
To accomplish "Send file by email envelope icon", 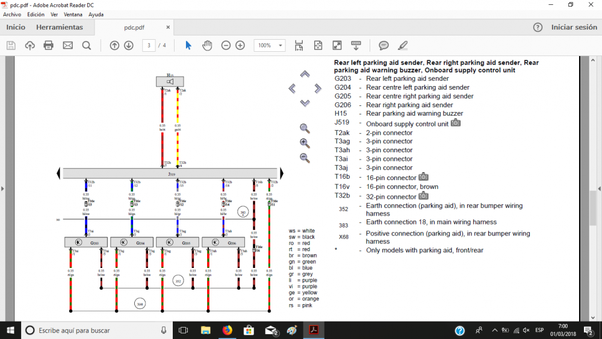I will [67, 45].
